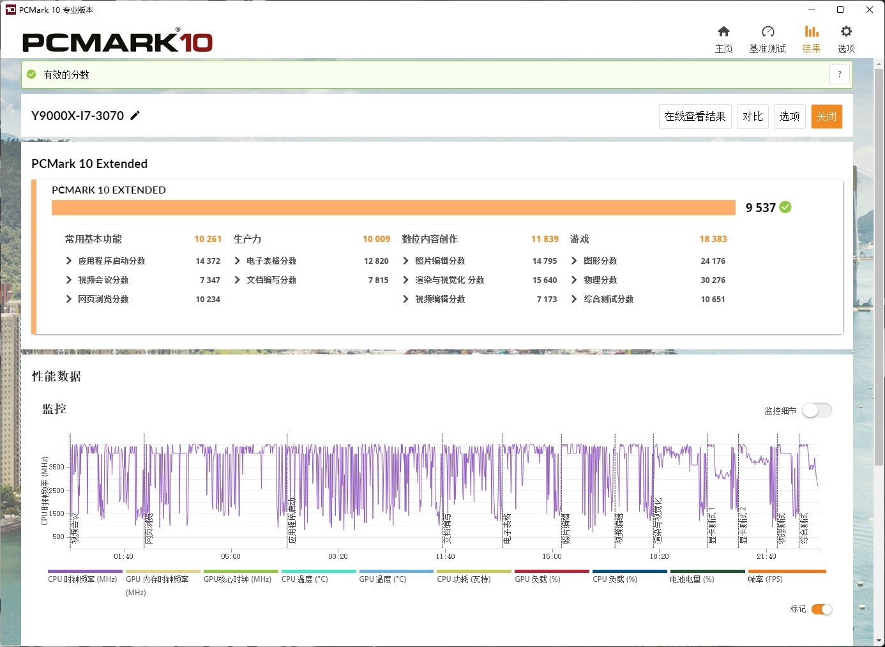Click the 常用基本功能 score 10 261
This screenshot has height=647, width=885.
pyautogui.click(x=208, y=239)
